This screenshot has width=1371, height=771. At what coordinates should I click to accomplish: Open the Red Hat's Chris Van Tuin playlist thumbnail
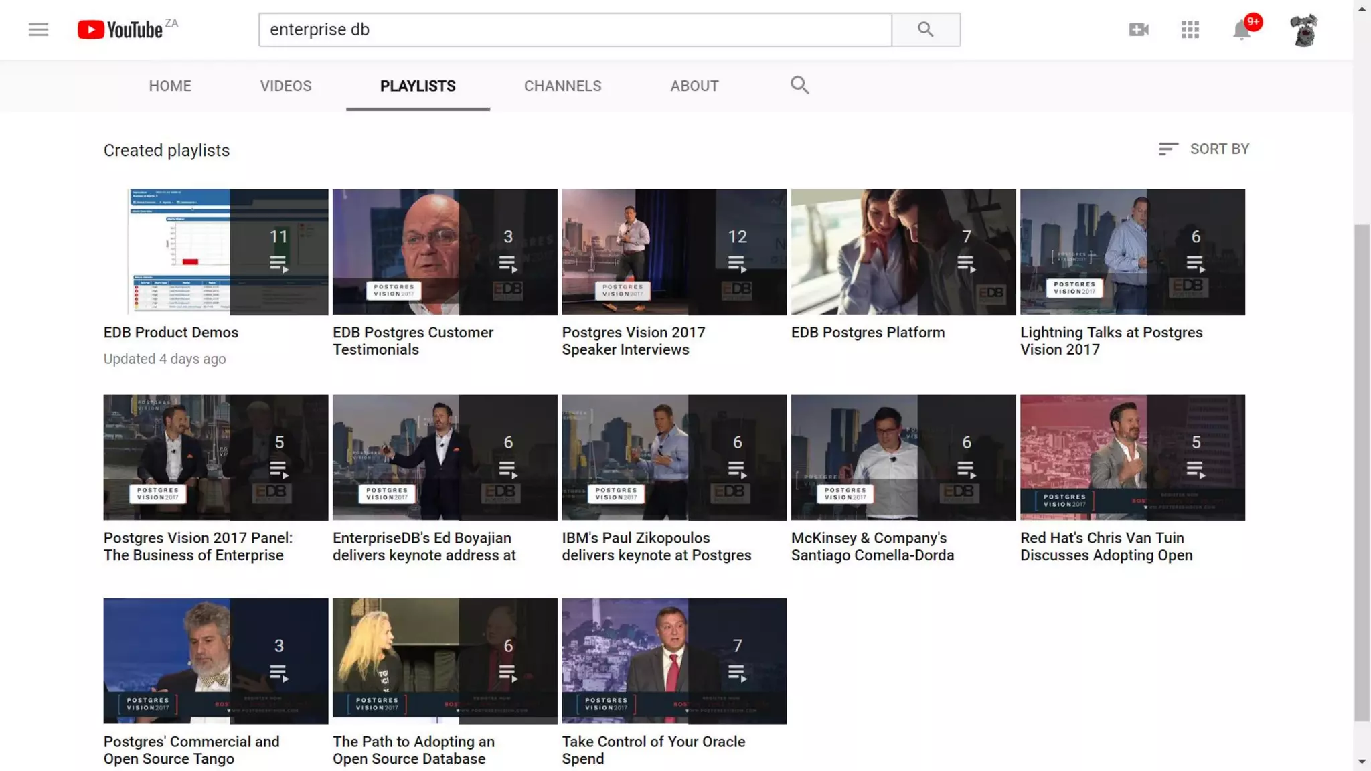click(x=1132, y=457)
